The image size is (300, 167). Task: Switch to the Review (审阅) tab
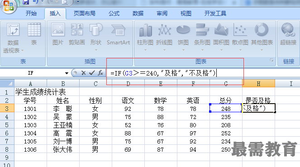[162, 14]
